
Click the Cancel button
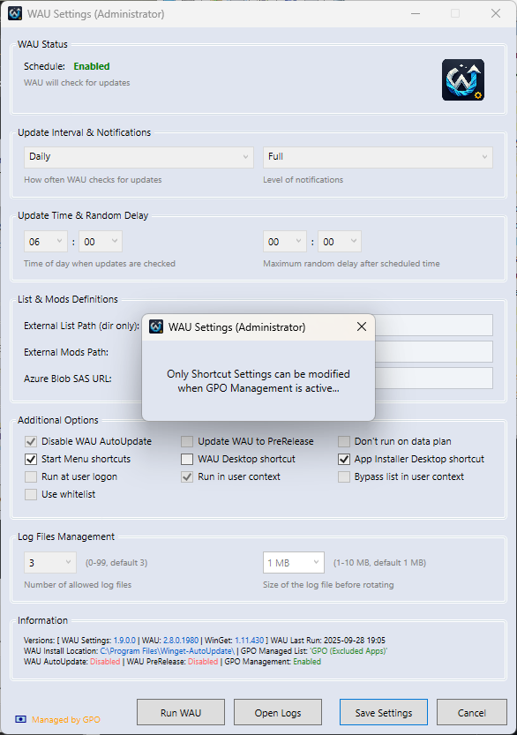[x=471, y=713]
